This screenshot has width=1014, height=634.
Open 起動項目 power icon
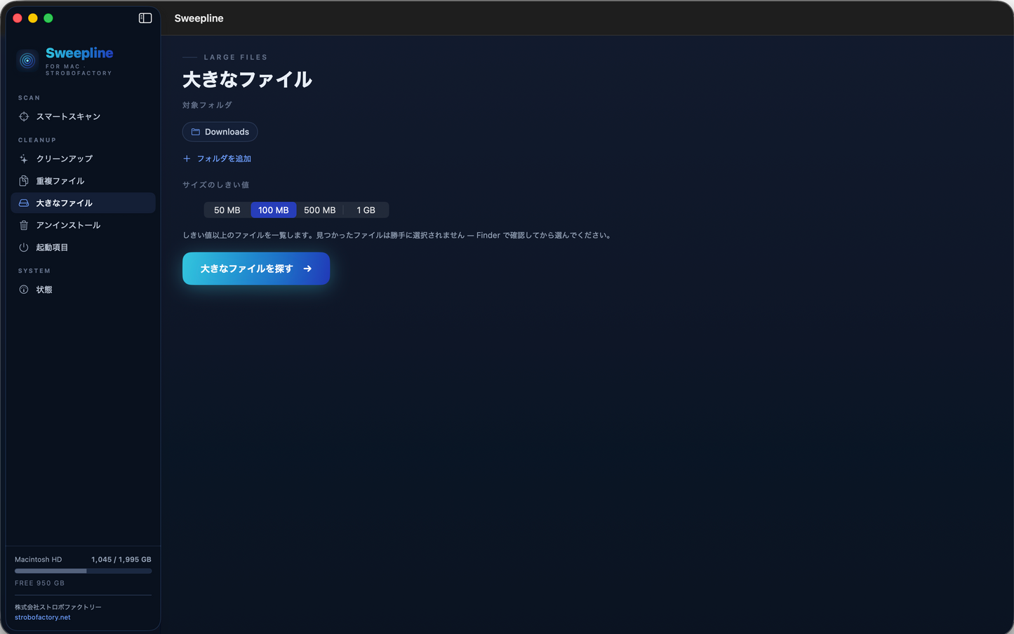[x=24, y=248]
